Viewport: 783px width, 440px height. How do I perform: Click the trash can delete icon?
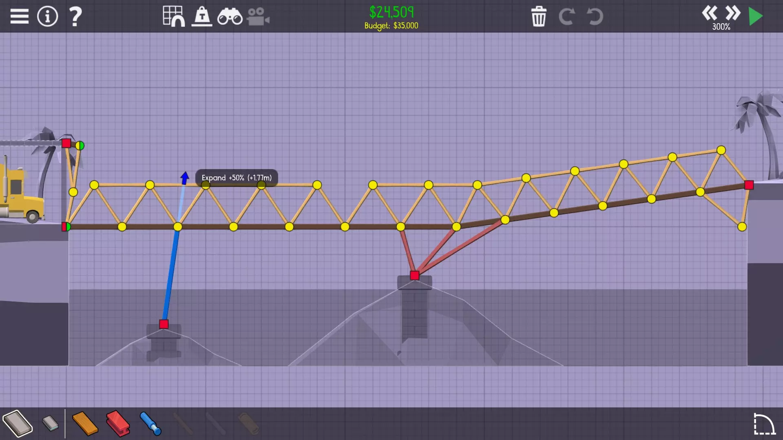539,17
